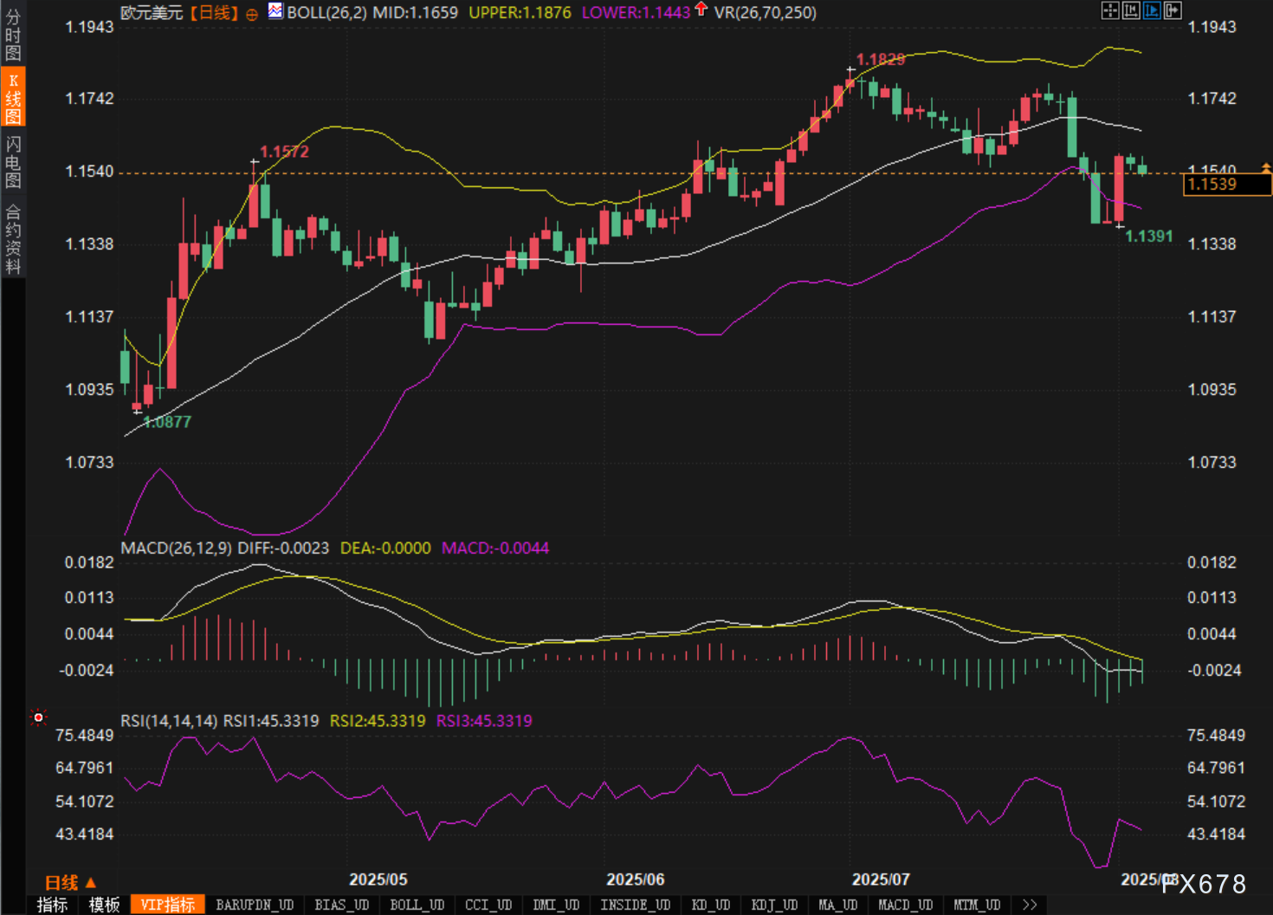Select the VIP指标 tab
Viewport: 1273px width, 915px height.
168,905
